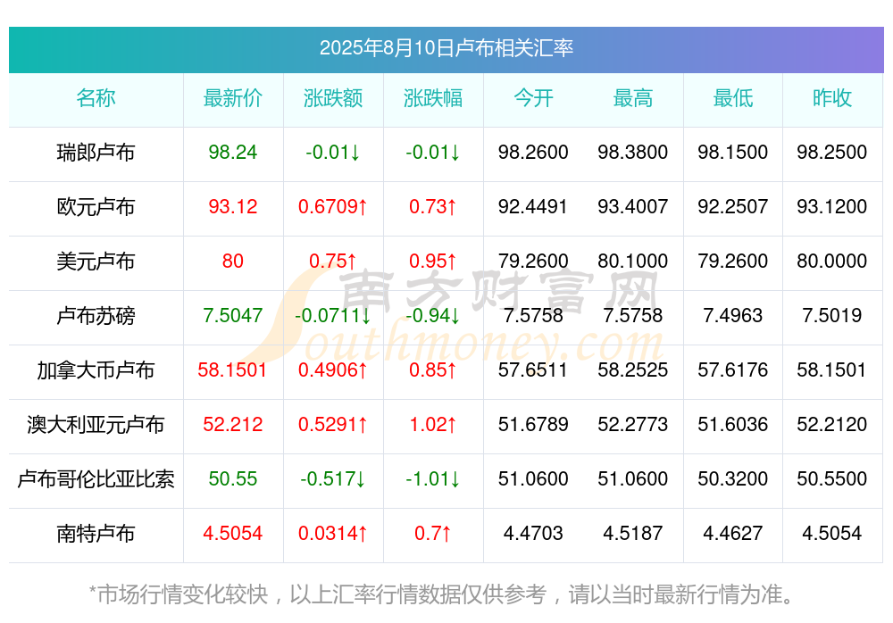893x623 pixels.
Task: Select opening value 4.4703
Action: coord(533,533)
